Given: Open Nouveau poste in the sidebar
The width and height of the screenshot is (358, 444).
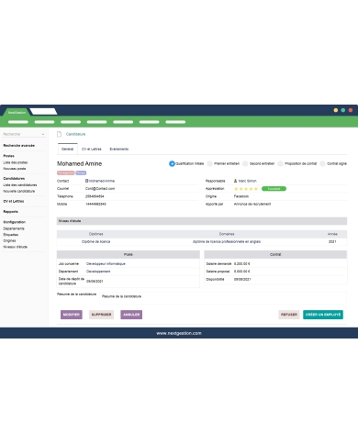Looking at the screenshot, I should coord(15,169).
